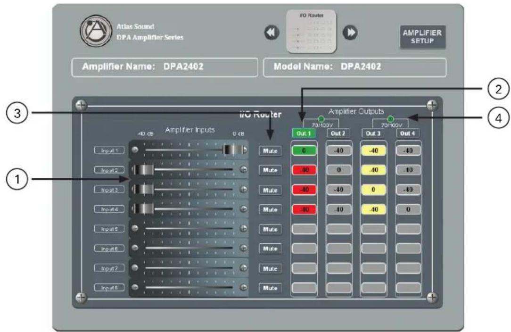Click the Input 2 slider handle
The height and width of the screenshot is (332, 511).
[144, 170]
